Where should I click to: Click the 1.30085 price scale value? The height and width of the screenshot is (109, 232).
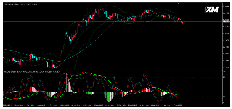coord(226,7)
